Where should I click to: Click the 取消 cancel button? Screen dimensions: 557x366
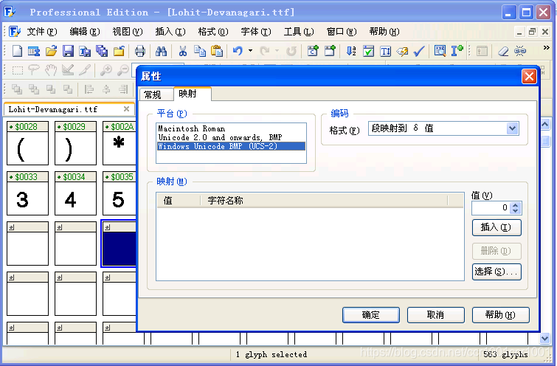(435, 315)
